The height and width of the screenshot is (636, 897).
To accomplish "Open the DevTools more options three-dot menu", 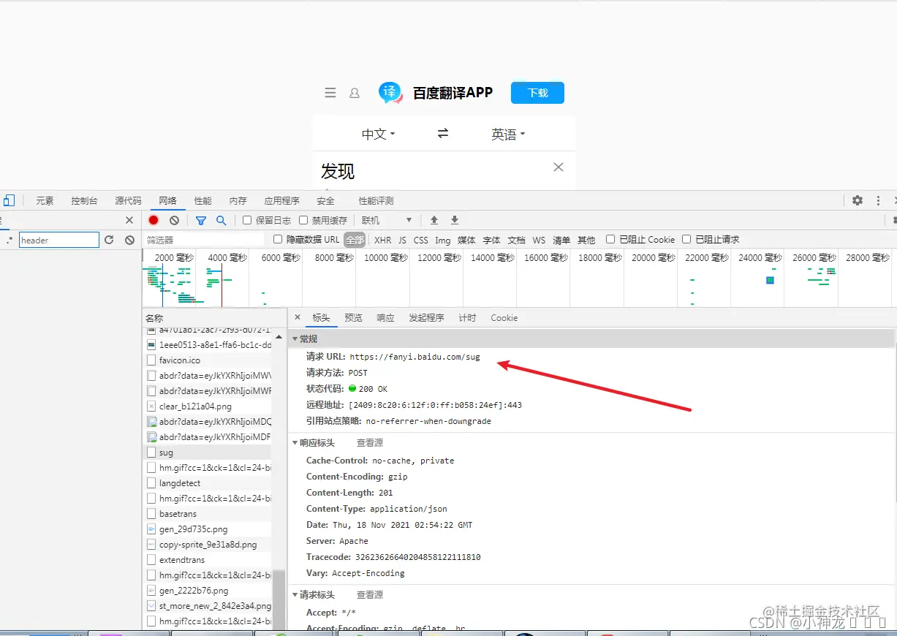I will 877,200.
